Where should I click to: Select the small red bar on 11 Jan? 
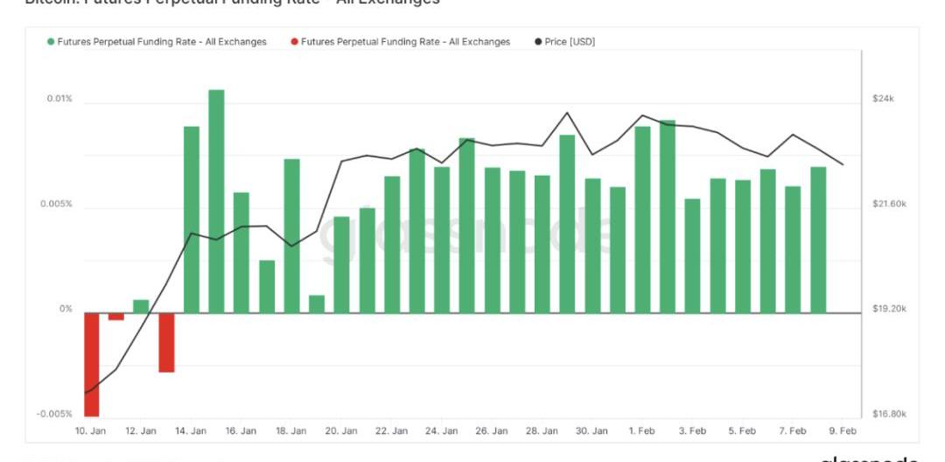tap(116, 317)
